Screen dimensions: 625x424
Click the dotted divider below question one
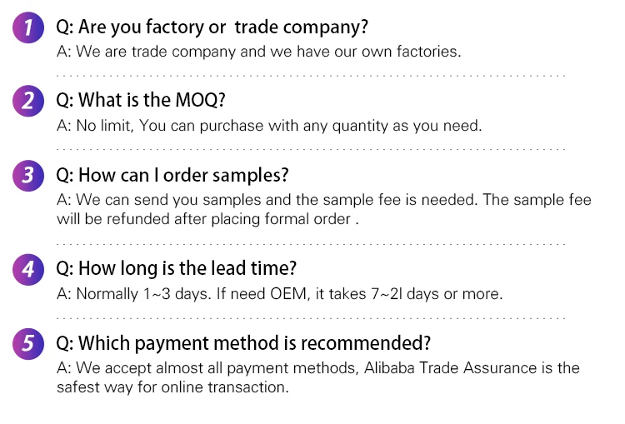[x=311, y=75]
